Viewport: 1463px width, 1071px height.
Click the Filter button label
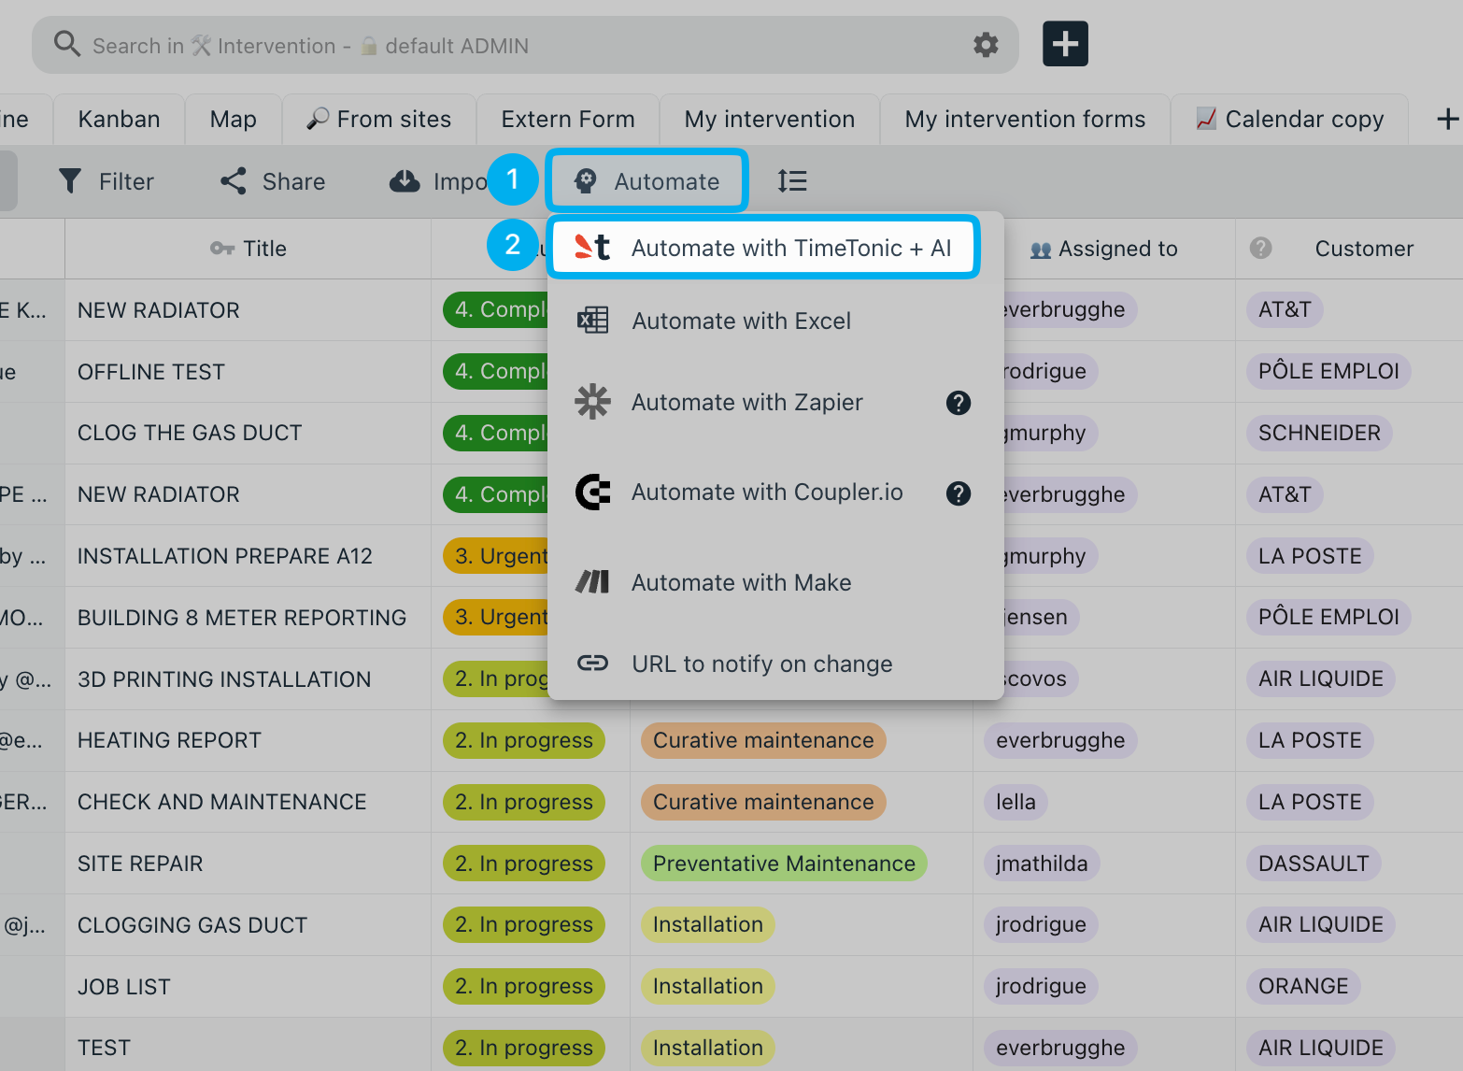click(126, 181)
